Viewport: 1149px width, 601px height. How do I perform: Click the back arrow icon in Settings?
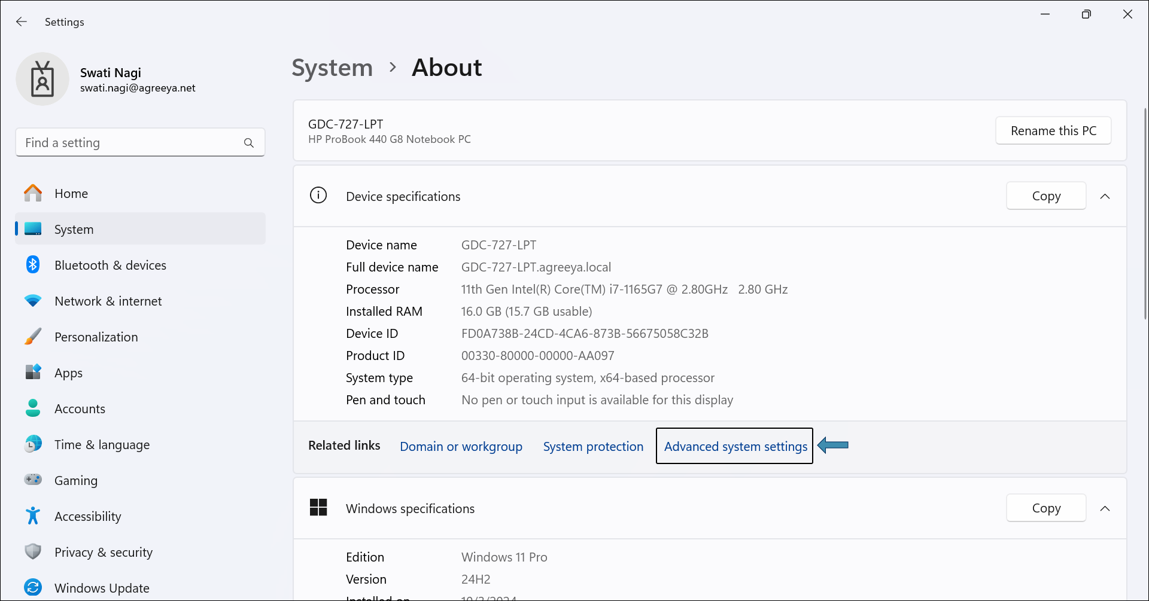coord(22,22)
